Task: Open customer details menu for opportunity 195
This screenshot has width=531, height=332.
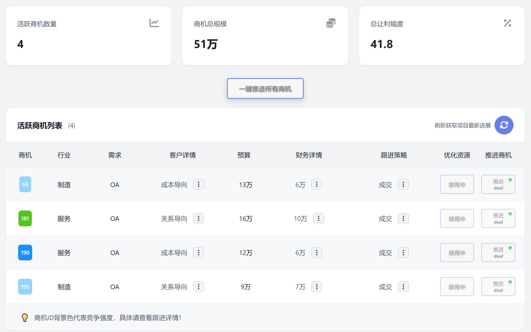Action: point(198,287)
